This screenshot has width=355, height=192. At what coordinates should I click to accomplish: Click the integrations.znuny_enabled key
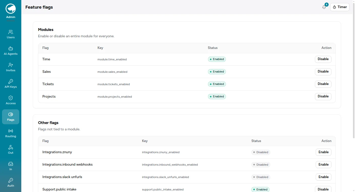161,152
